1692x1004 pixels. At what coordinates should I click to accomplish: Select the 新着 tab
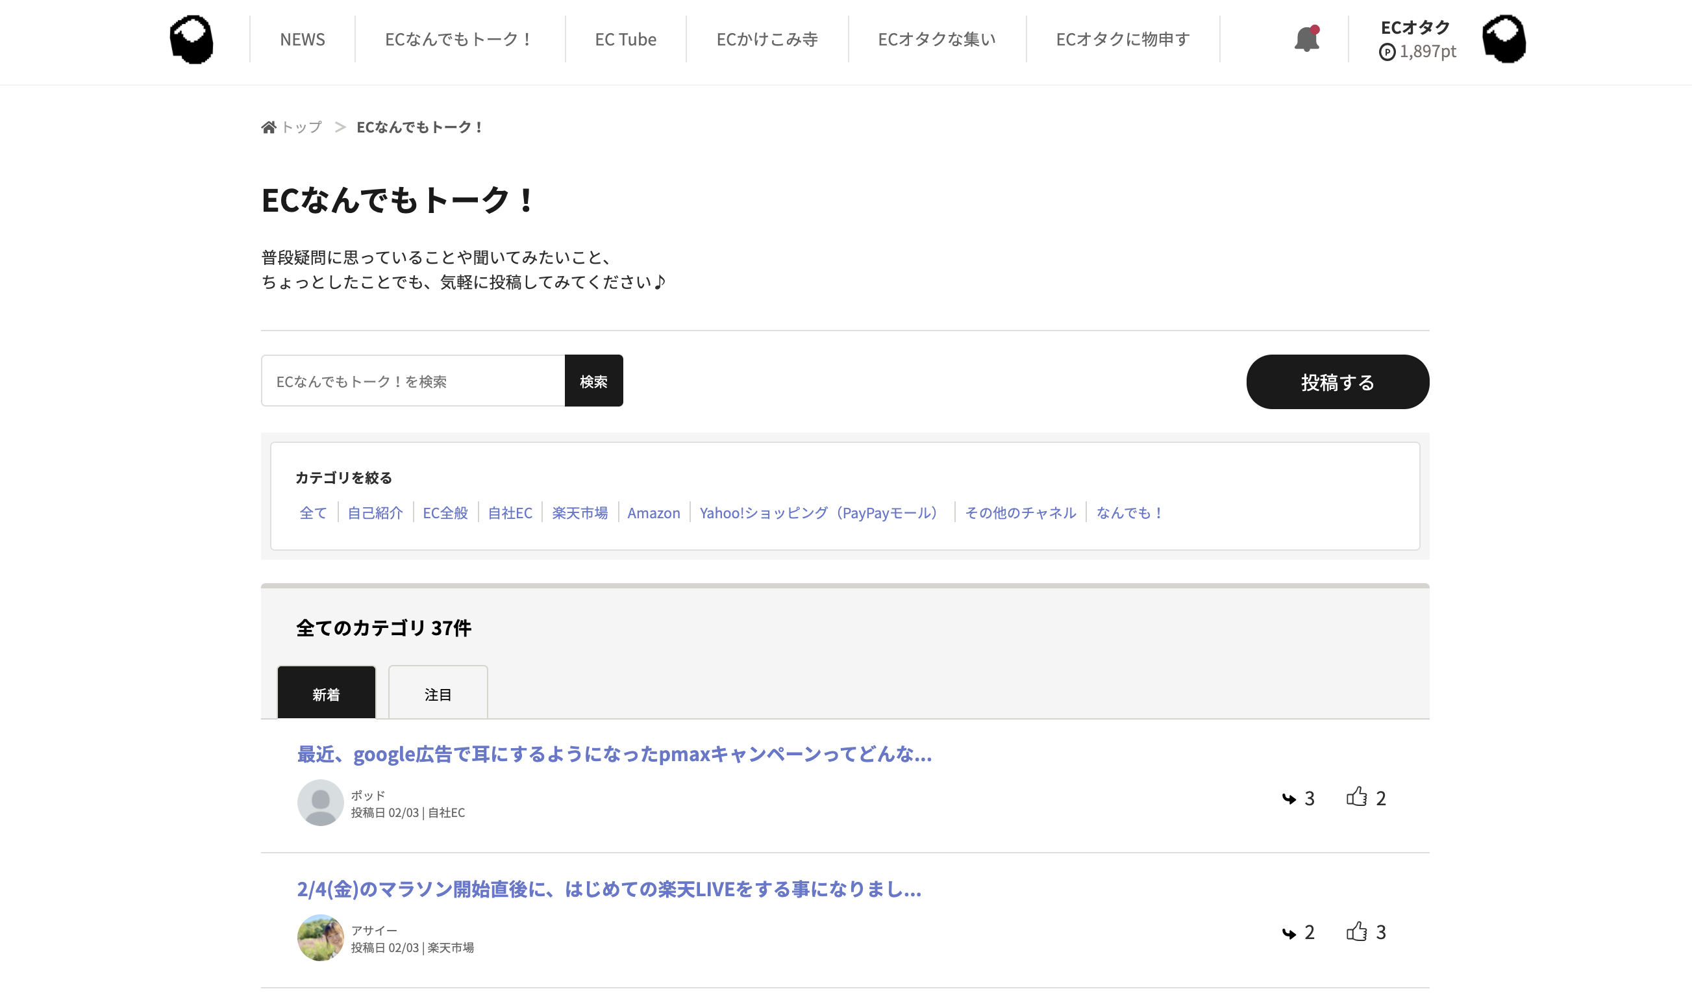click(x=326, y=694)
